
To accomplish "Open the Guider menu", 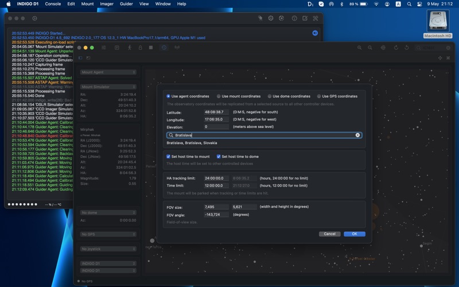I will (126, 4).
